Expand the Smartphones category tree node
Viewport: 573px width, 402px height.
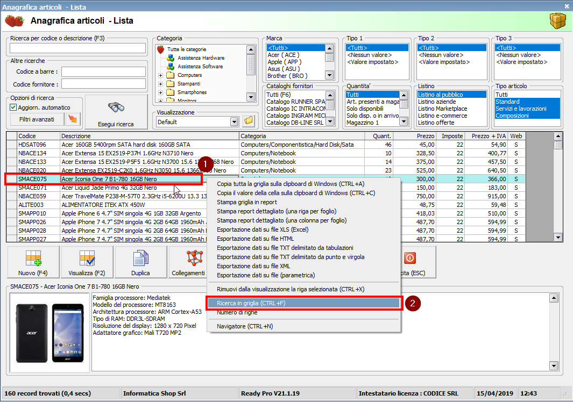click(x=160, y=93)
